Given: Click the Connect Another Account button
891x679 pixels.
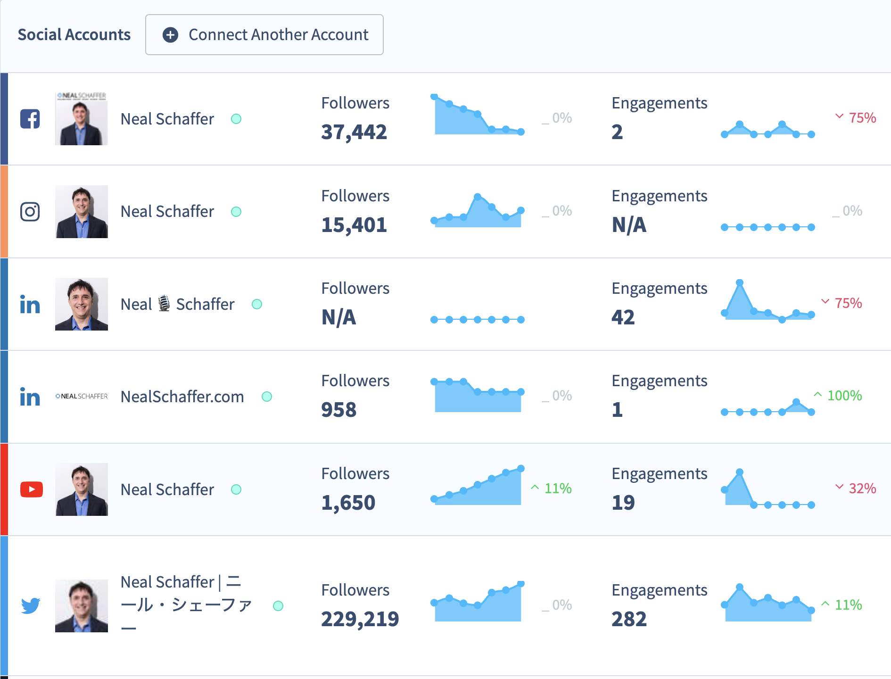Looking at the screenshot, I should click(x=264, y=34).
